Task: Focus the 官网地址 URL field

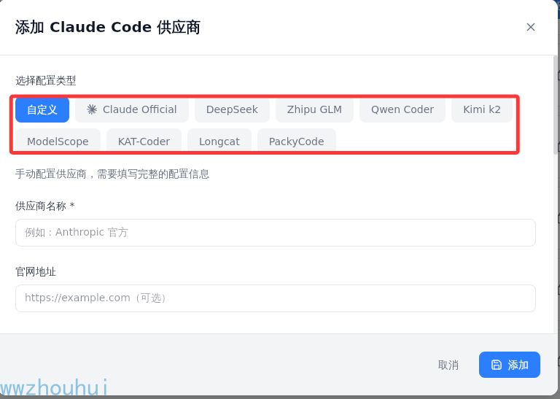Action: pos(276,298)
